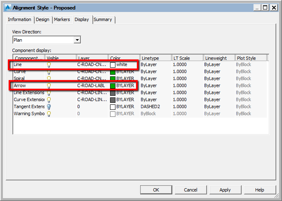Toggle visibility bulb for Line component
Image resolution: width=282 pixels, height=201 pixels.
(49, 65)
